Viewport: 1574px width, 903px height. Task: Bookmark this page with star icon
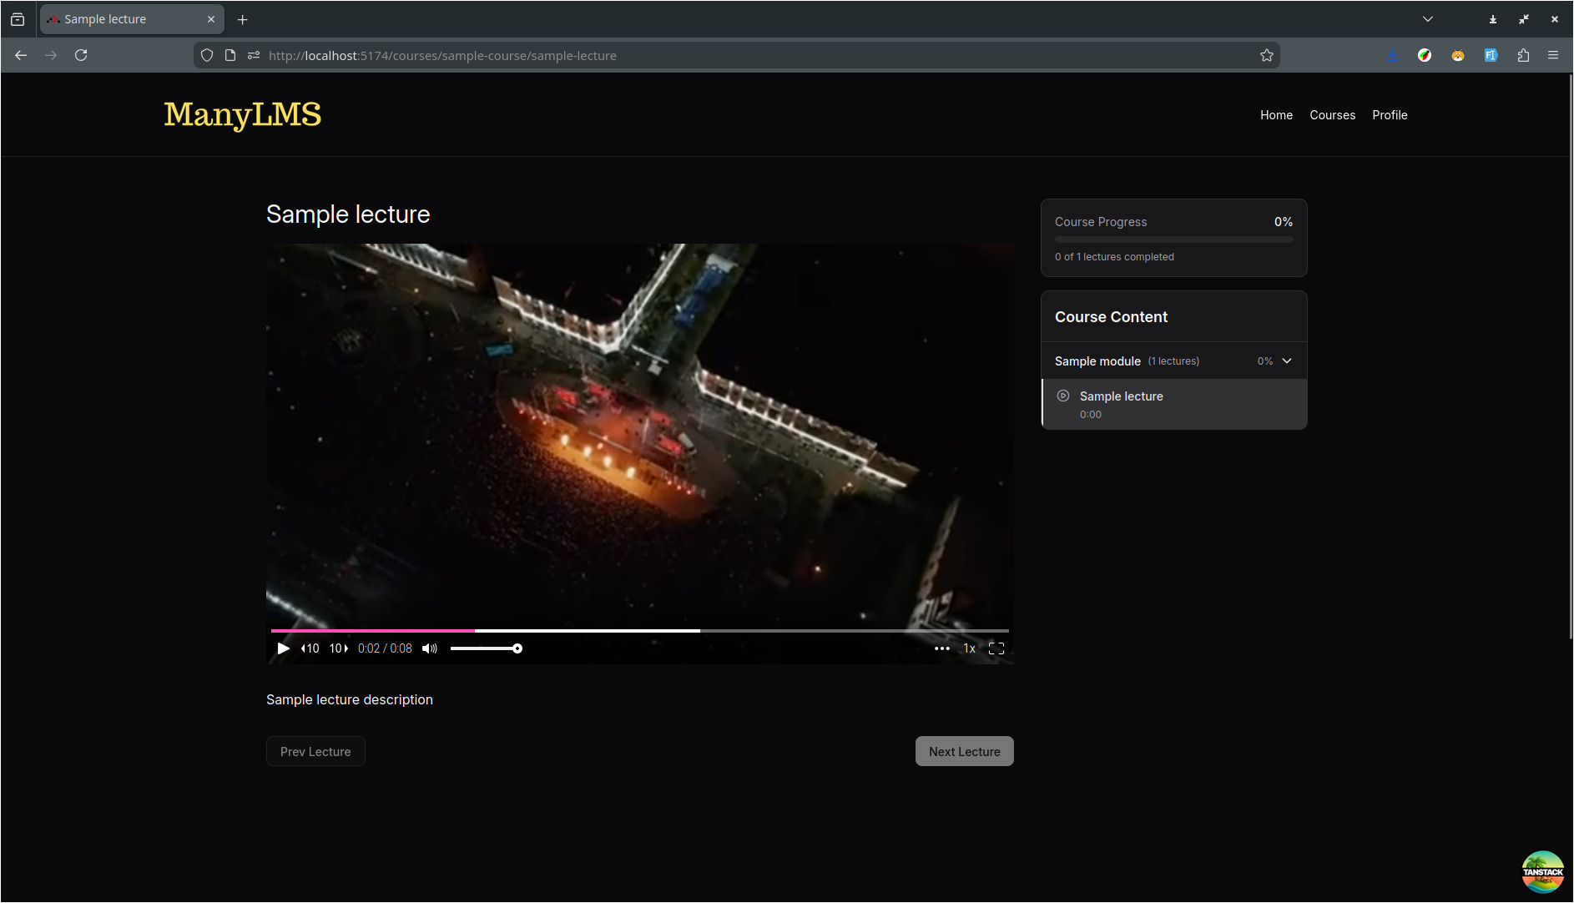click(1266, 55)
